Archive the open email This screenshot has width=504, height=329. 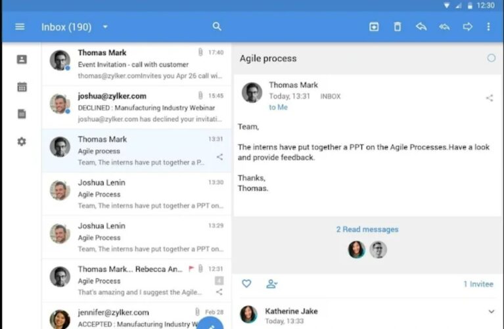point(374,27)
